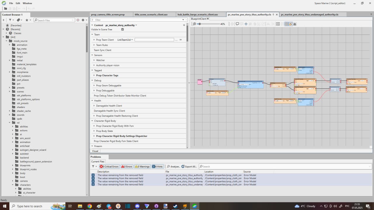The width and height of the screenshot is (374, 210).
Task: Toggle the grid display button in blueprint toolbar
Action: (286, 24)
